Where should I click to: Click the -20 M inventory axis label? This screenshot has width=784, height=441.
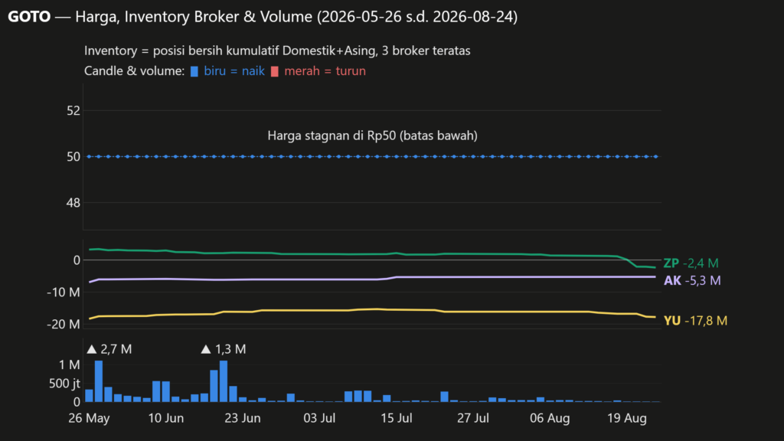[63, 325]
